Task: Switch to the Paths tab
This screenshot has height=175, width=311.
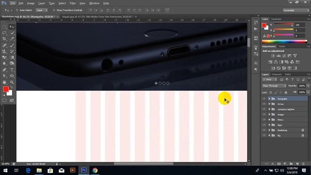Action: pyautogui.click(x=288, y=74)
